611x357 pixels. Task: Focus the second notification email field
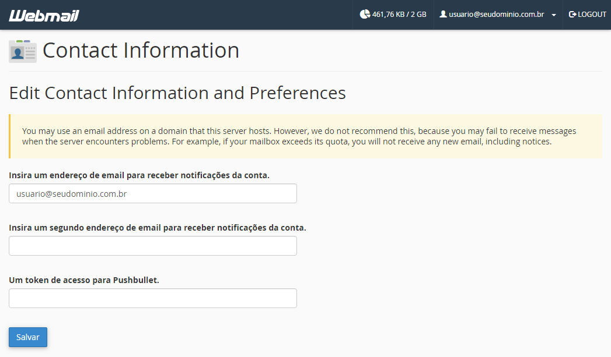153,246
